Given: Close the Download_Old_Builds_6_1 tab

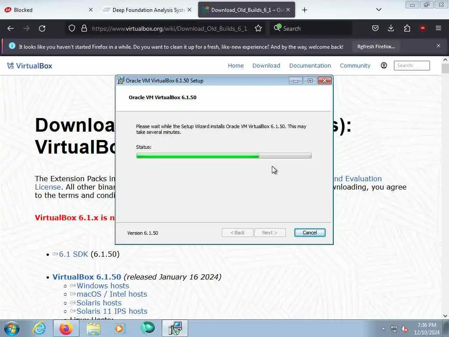Looking at the screenshot, I should (x=288, y=10).
